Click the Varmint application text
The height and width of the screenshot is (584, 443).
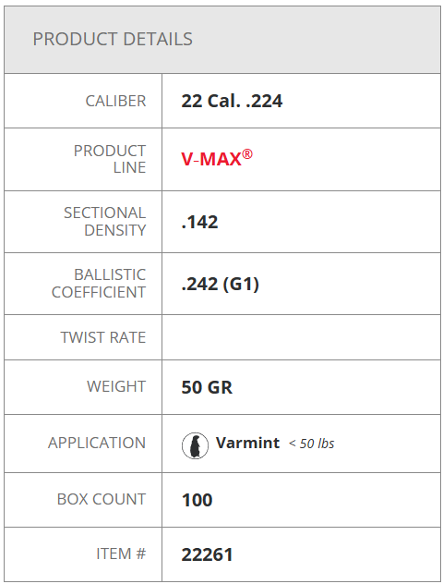click(x=247, y=443)
